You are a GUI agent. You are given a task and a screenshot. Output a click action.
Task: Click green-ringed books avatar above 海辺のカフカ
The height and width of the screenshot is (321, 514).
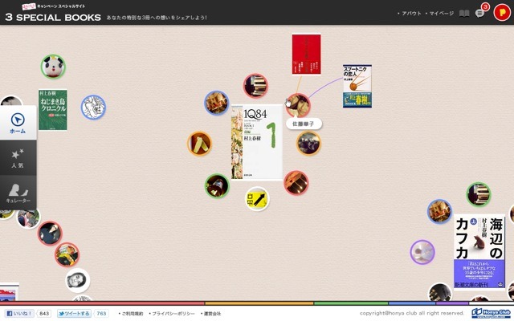point(479,194)
